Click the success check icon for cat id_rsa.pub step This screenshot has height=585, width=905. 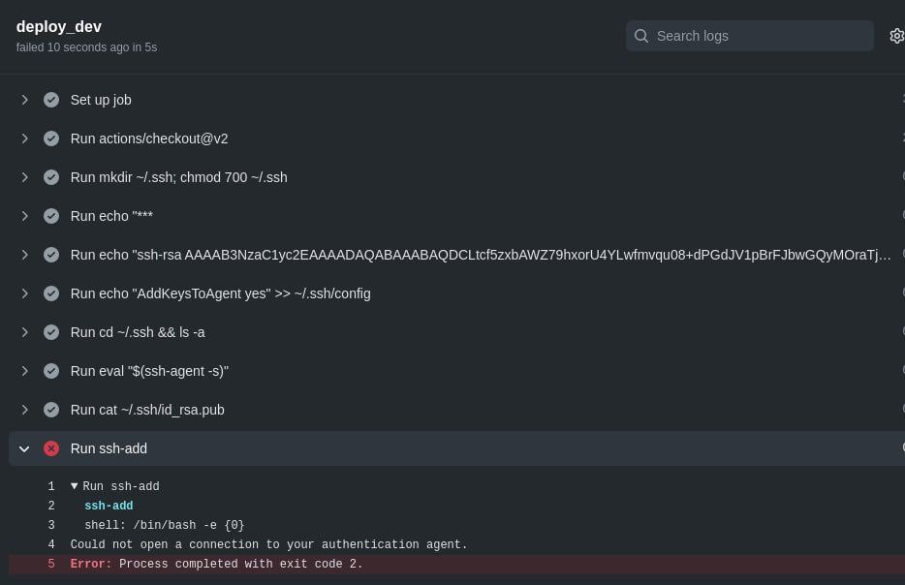click(51, 409)
